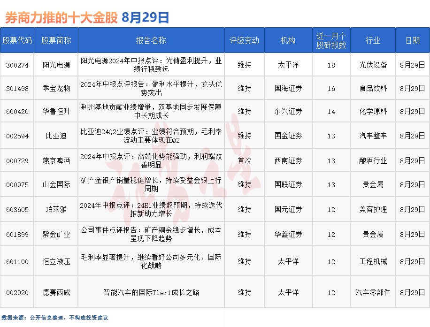Click industry 汽车整车
Viewport: 430px width, 327px height.
tap(373, 136)
